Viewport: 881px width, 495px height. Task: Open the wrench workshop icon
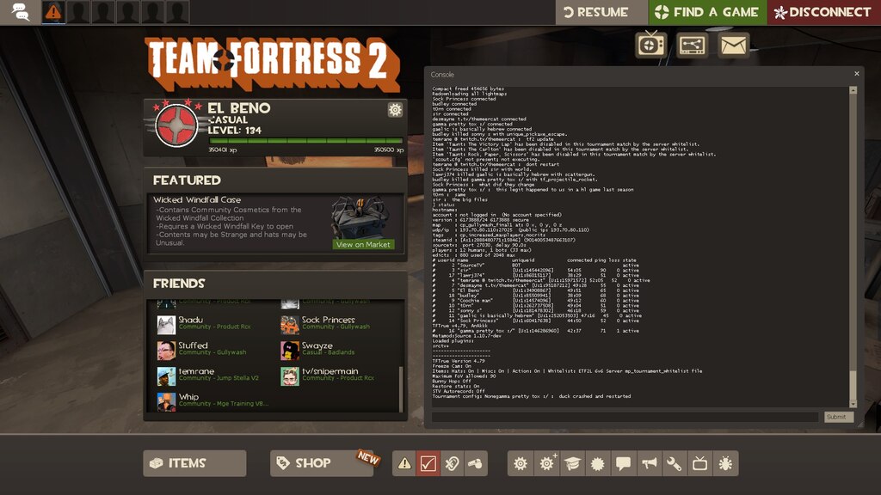[x=675, y=463]
